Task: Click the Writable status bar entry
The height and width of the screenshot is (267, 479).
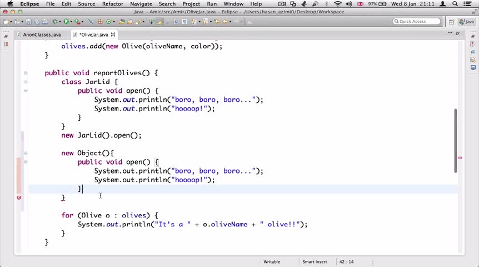Action: coord(272,262)
